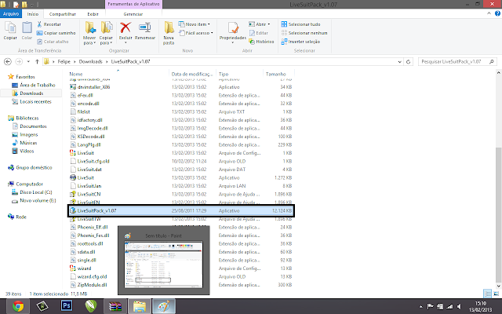Select Disco Local (C:) drive
The height and width of the screenshot is (314, 502).
[32, 192]
